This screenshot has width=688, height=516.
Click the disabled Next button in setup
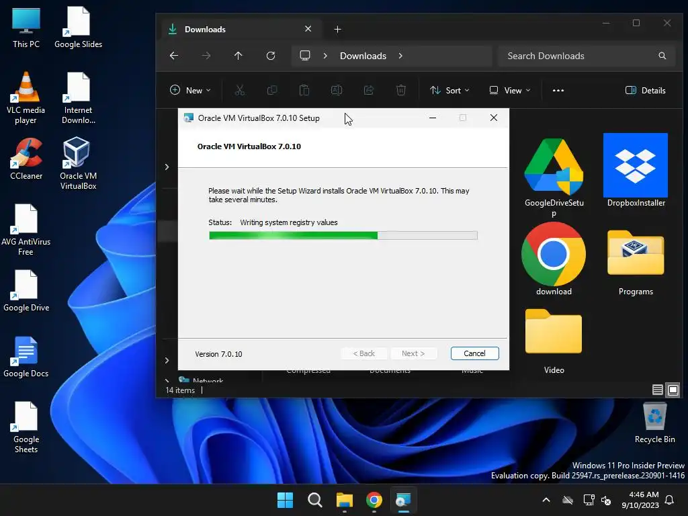pos(413,353)
